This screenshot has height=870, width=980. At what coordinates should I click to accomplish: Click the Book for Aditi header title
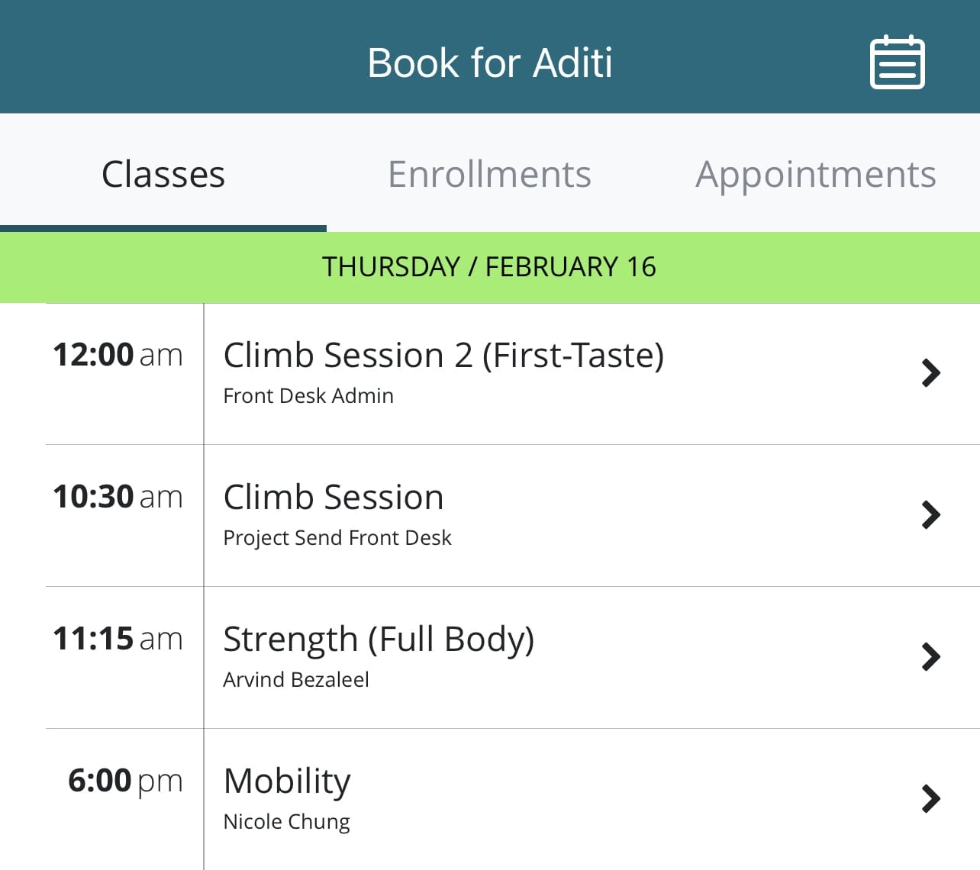pyautogui.click(x=489, y=63)
